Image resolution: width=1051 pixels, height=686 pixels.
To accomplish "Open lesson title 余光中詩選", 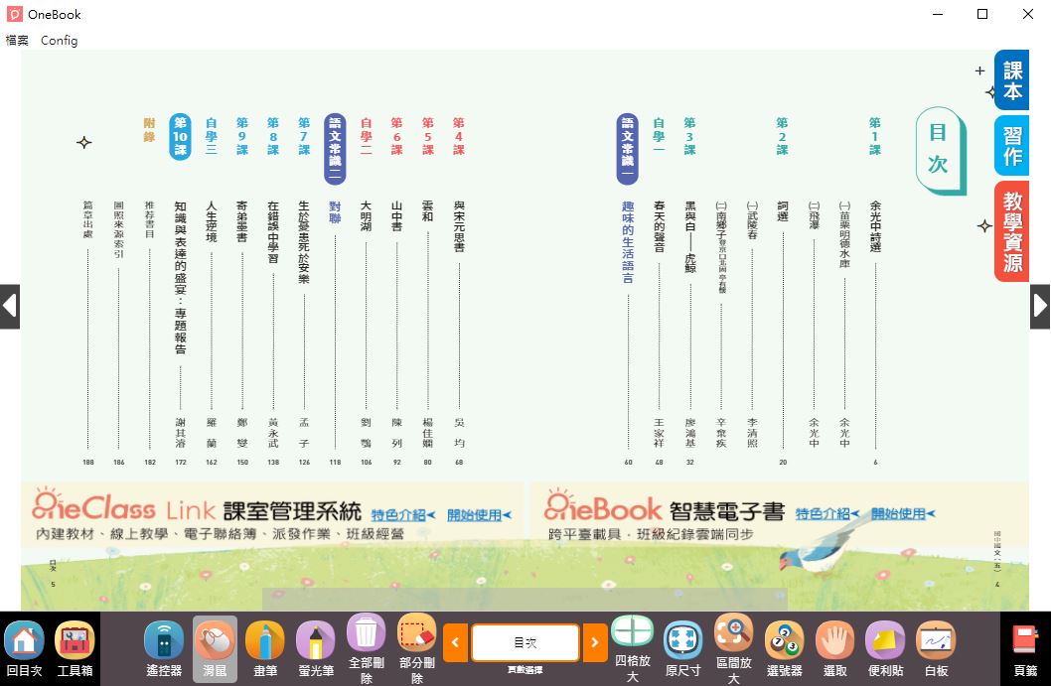I will click(x=875, y=226).
